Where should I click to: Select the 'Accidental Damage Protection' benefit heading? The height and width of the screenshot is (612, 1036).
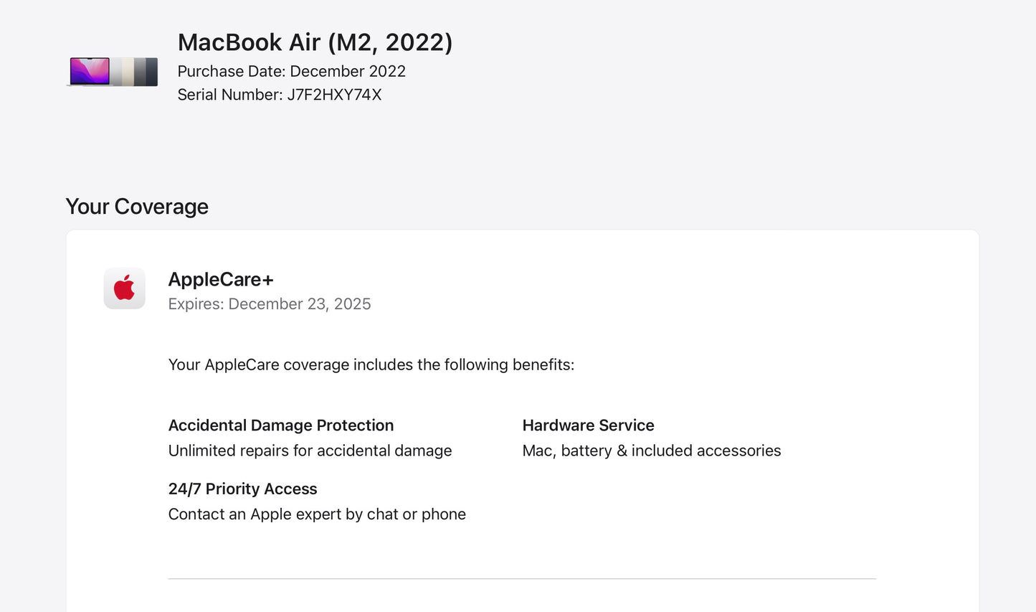tap(280, 425)
